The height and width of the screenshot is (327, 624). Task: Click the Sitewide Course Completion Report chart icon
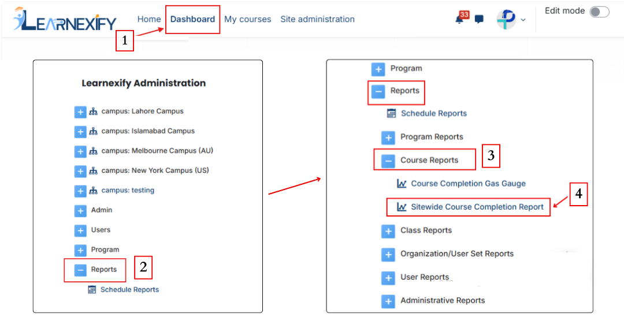[x=402, y=207]
